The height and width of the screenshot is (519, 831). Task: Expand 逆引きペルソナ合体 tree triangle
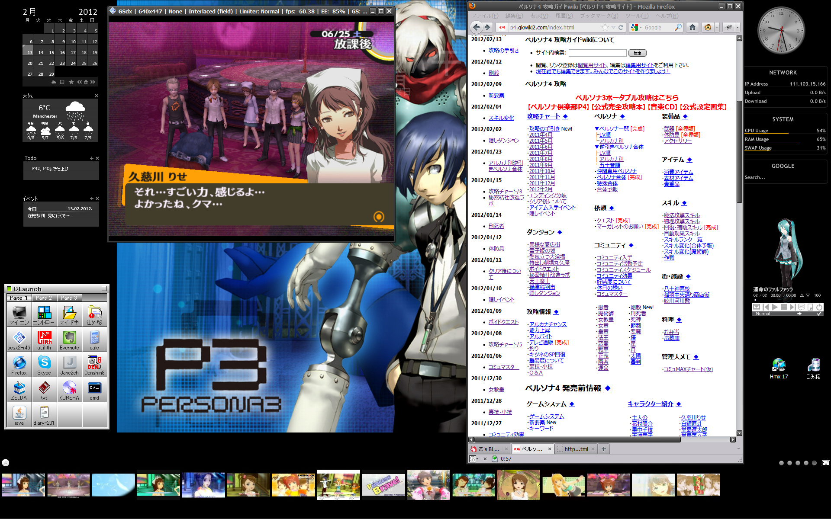(597, 147)
